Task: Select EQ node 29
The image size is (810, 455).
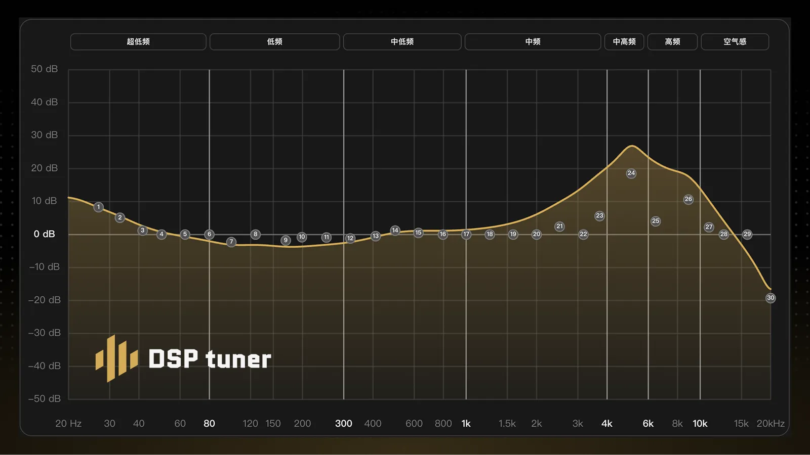Action: pos(747,234)
